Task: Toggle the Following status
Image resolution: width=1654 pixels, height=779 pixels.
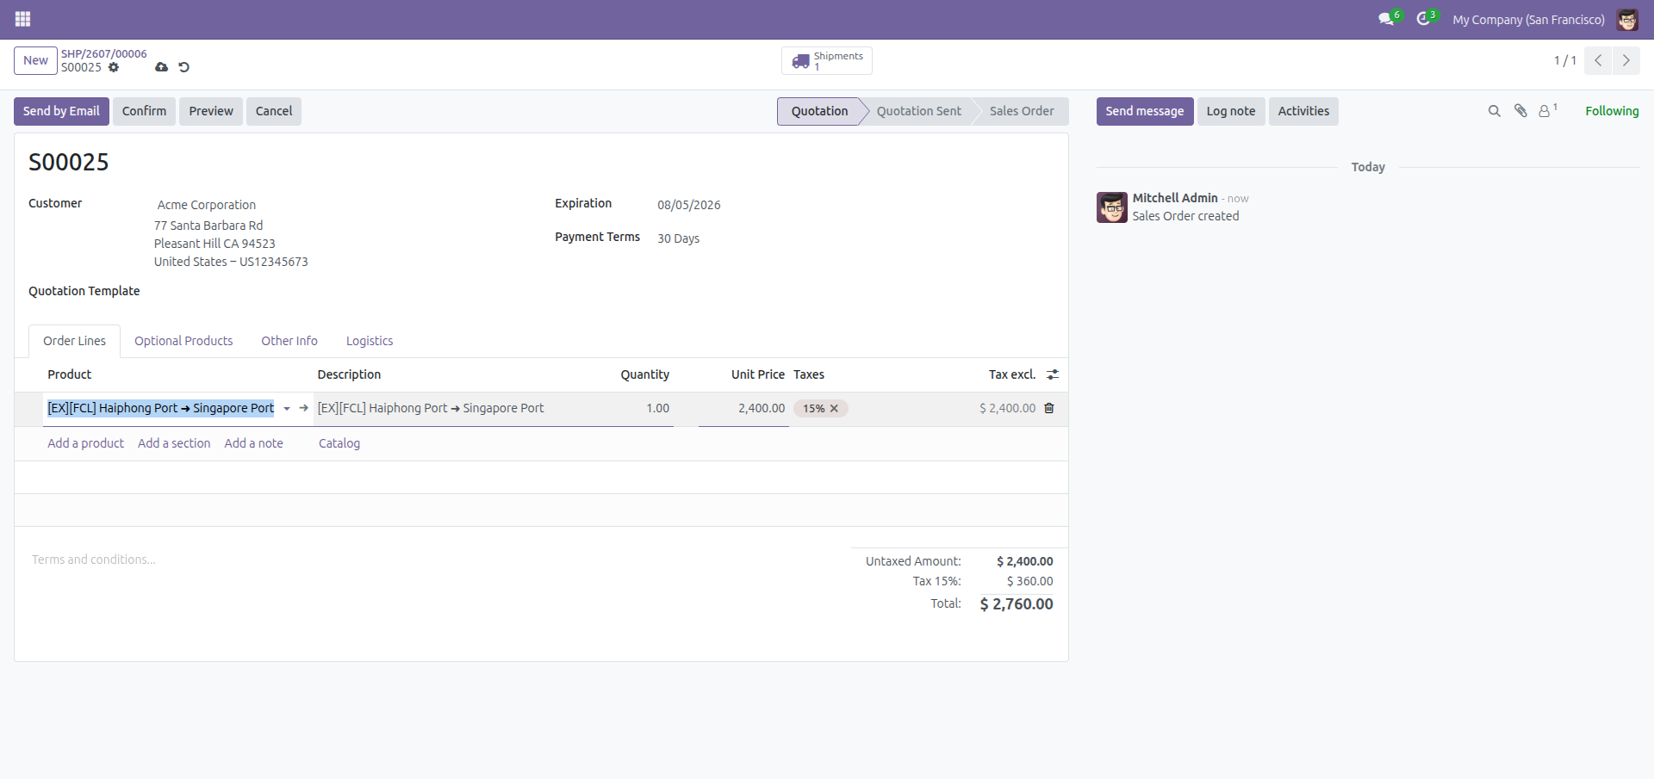Action: coord(1612,111)
